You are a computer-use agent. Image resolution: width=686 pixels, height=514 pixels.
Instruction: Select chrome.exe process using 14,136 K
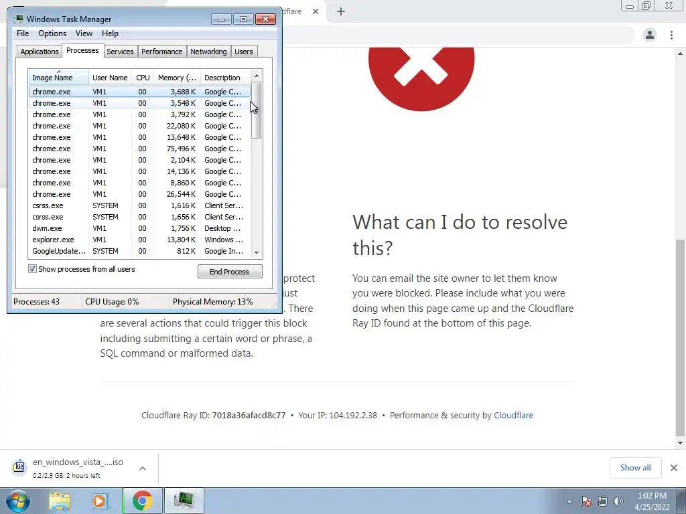[140, 171]
